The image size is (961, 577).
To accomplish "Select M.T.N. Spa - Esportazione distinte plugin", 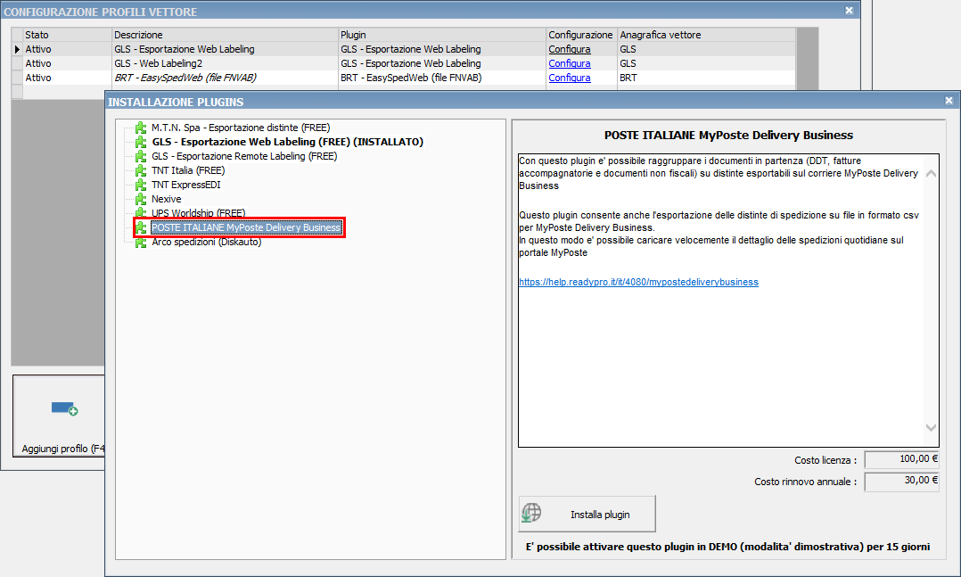I will pos(241,128).
